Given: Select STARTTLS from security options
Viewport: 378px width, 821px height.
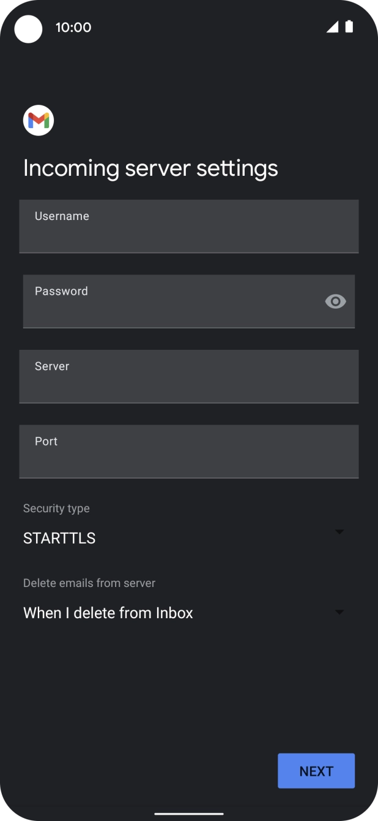Looking at the screenshot, I should click(x=59, y=538).
